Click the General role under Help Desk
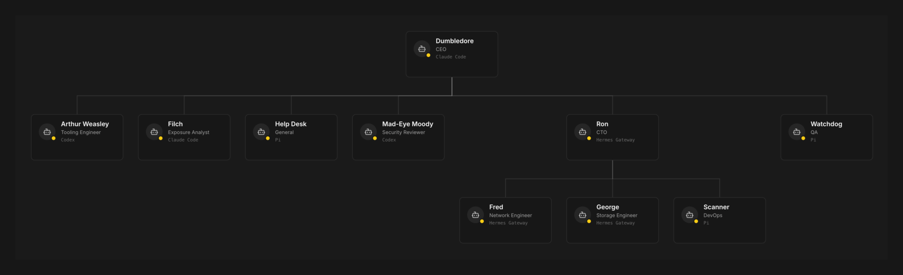903x275 pixels. click(285, 132)
